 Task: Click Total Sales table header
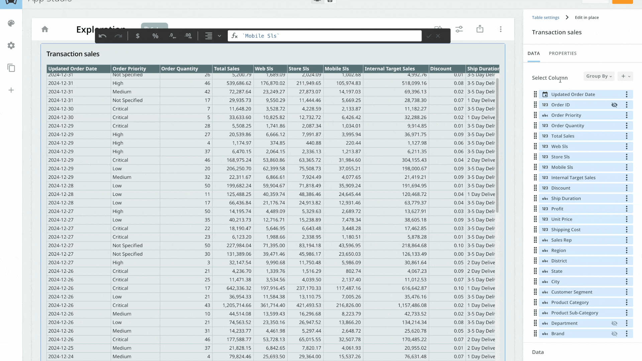pyautogui.click(x=233, y=69)
